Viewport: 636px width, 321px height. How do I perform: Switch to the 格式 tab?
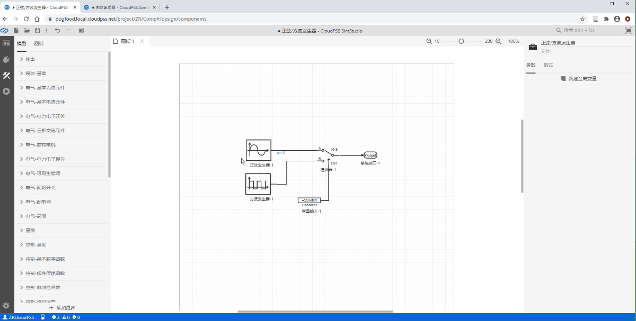[x=549, y=65]
